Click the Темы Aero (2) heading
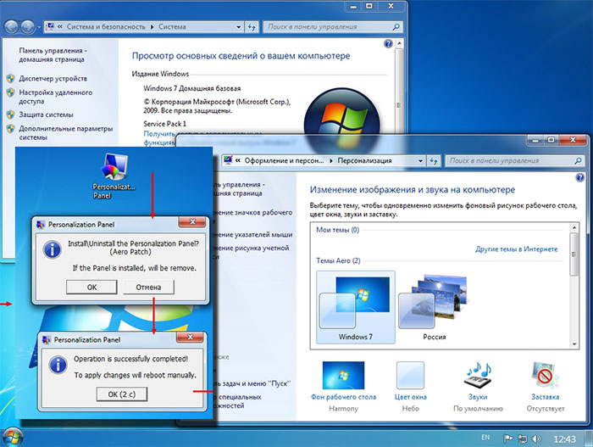The height and width of the screenshot is (447, 593). 338,260
